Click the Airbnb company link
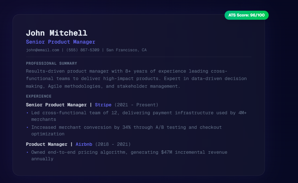 pyautogui.click(x=84, y=144)
